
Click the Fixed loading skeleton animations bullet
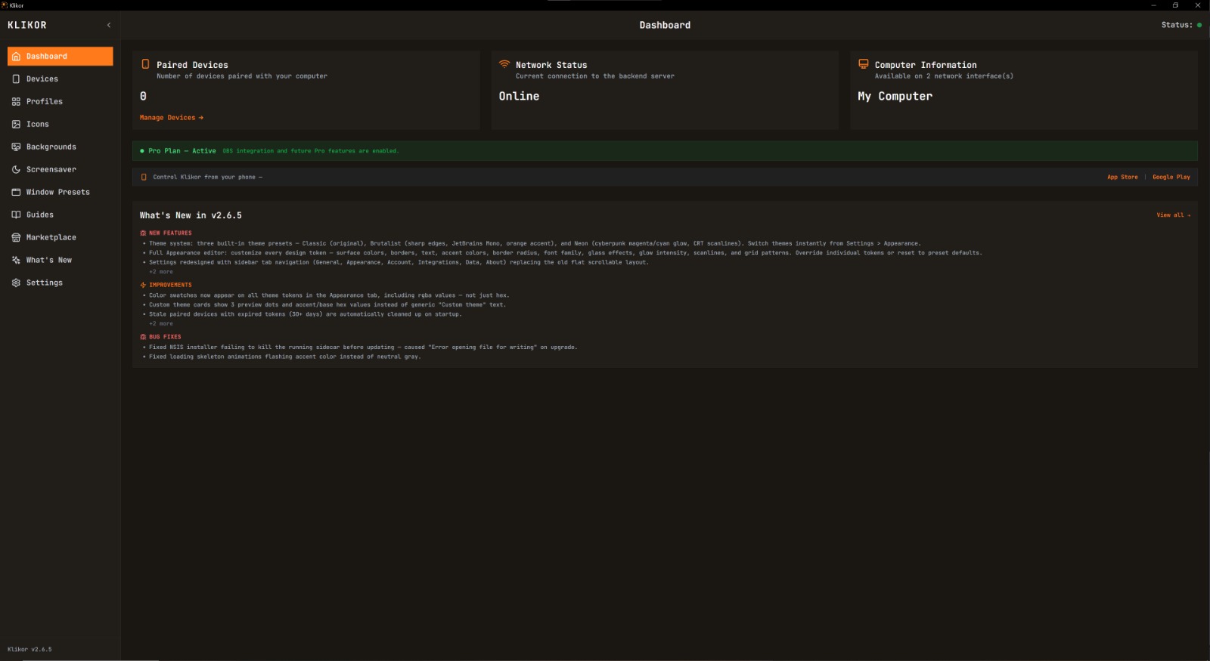(284, 357)
